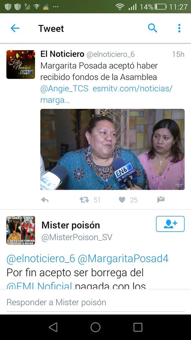The height and width of the screenshot is (340, 191).
Task: View the embedded news photo
Action: 112,149
